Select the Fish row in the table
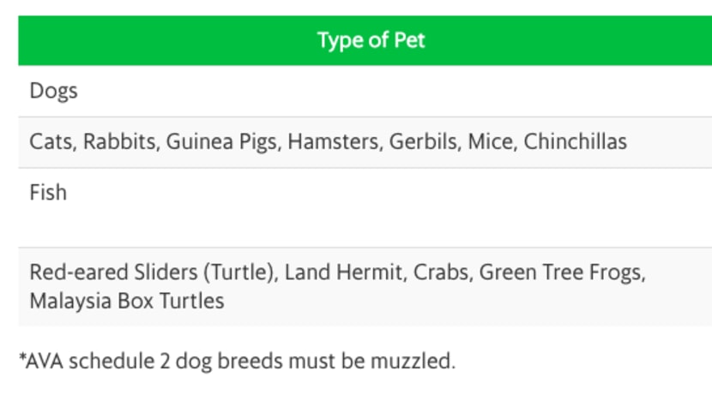 pos(365,207)
